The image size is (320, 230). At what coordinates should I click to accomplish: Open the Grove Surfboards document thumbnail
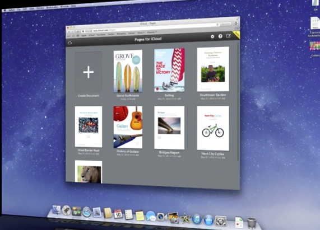coord(128,71)
